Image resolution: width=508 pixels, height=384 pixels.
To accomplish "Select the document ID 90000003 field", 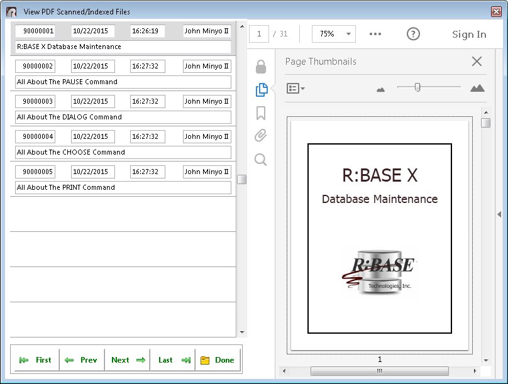I will click(35, 101).
